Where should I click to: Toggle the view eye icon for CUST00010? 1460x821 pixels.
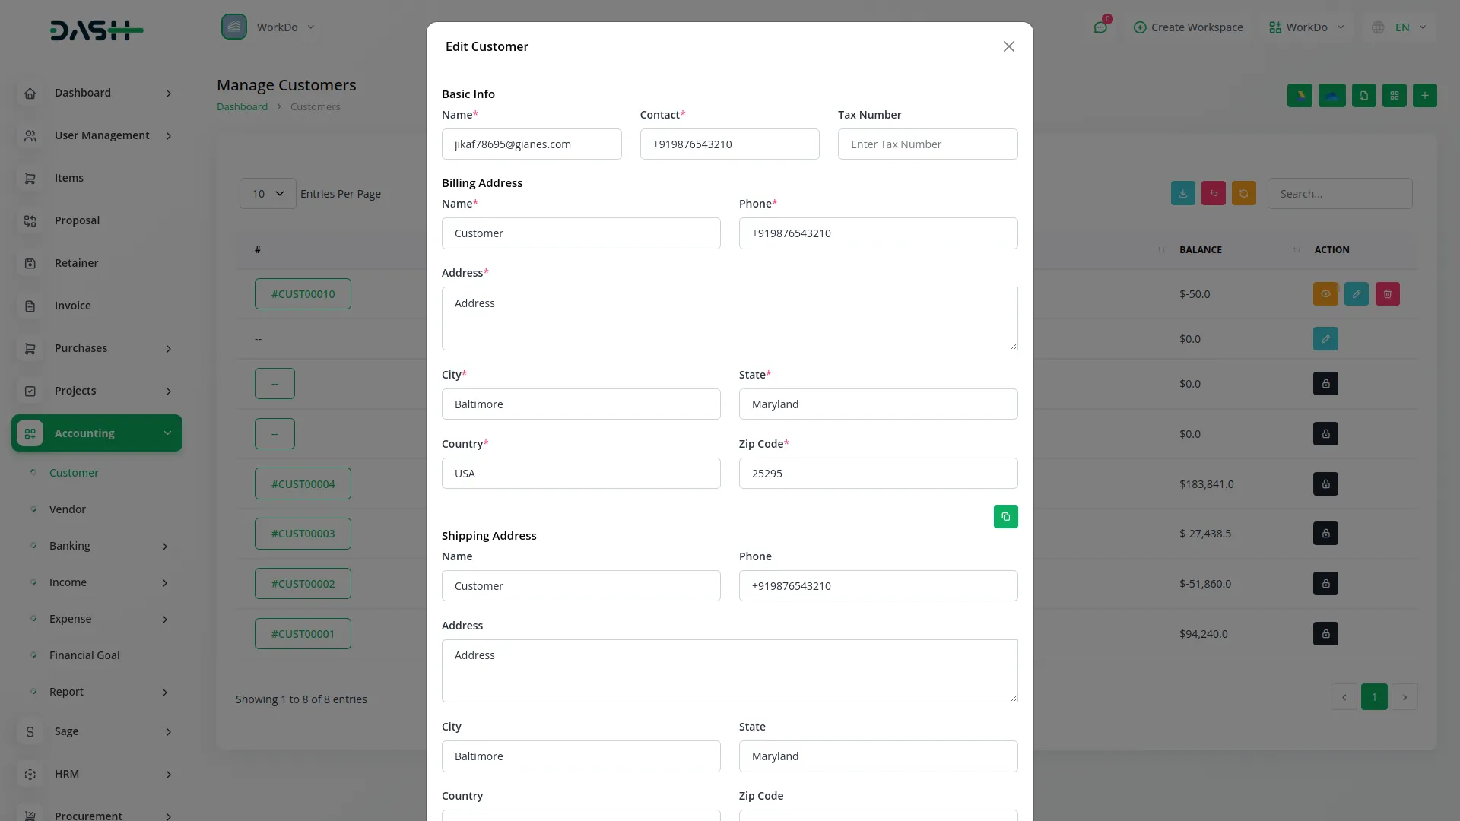pos(1325,294)
